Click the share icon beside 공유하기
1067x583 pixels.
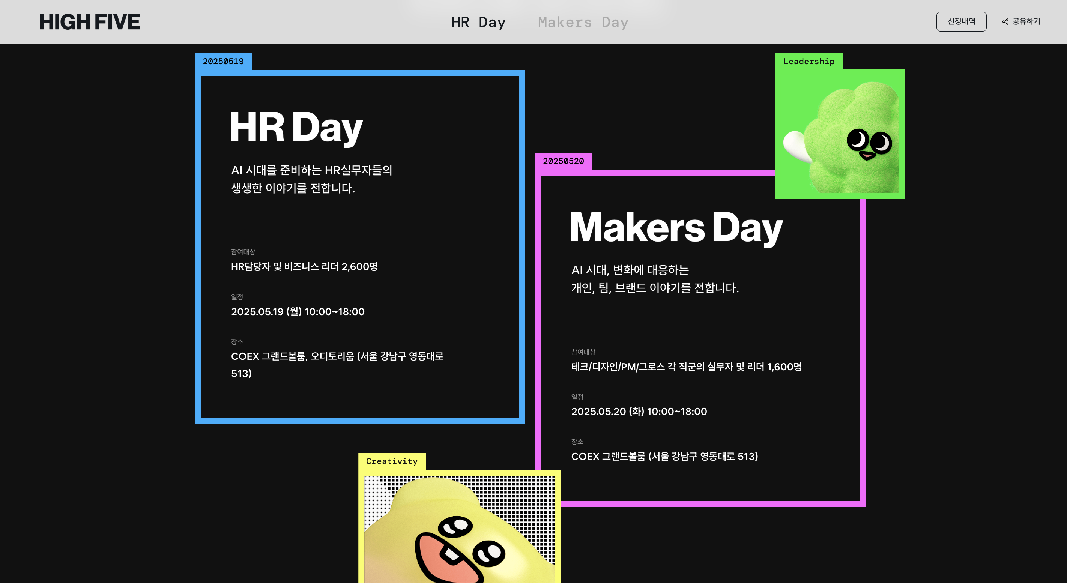point(1005,21)
